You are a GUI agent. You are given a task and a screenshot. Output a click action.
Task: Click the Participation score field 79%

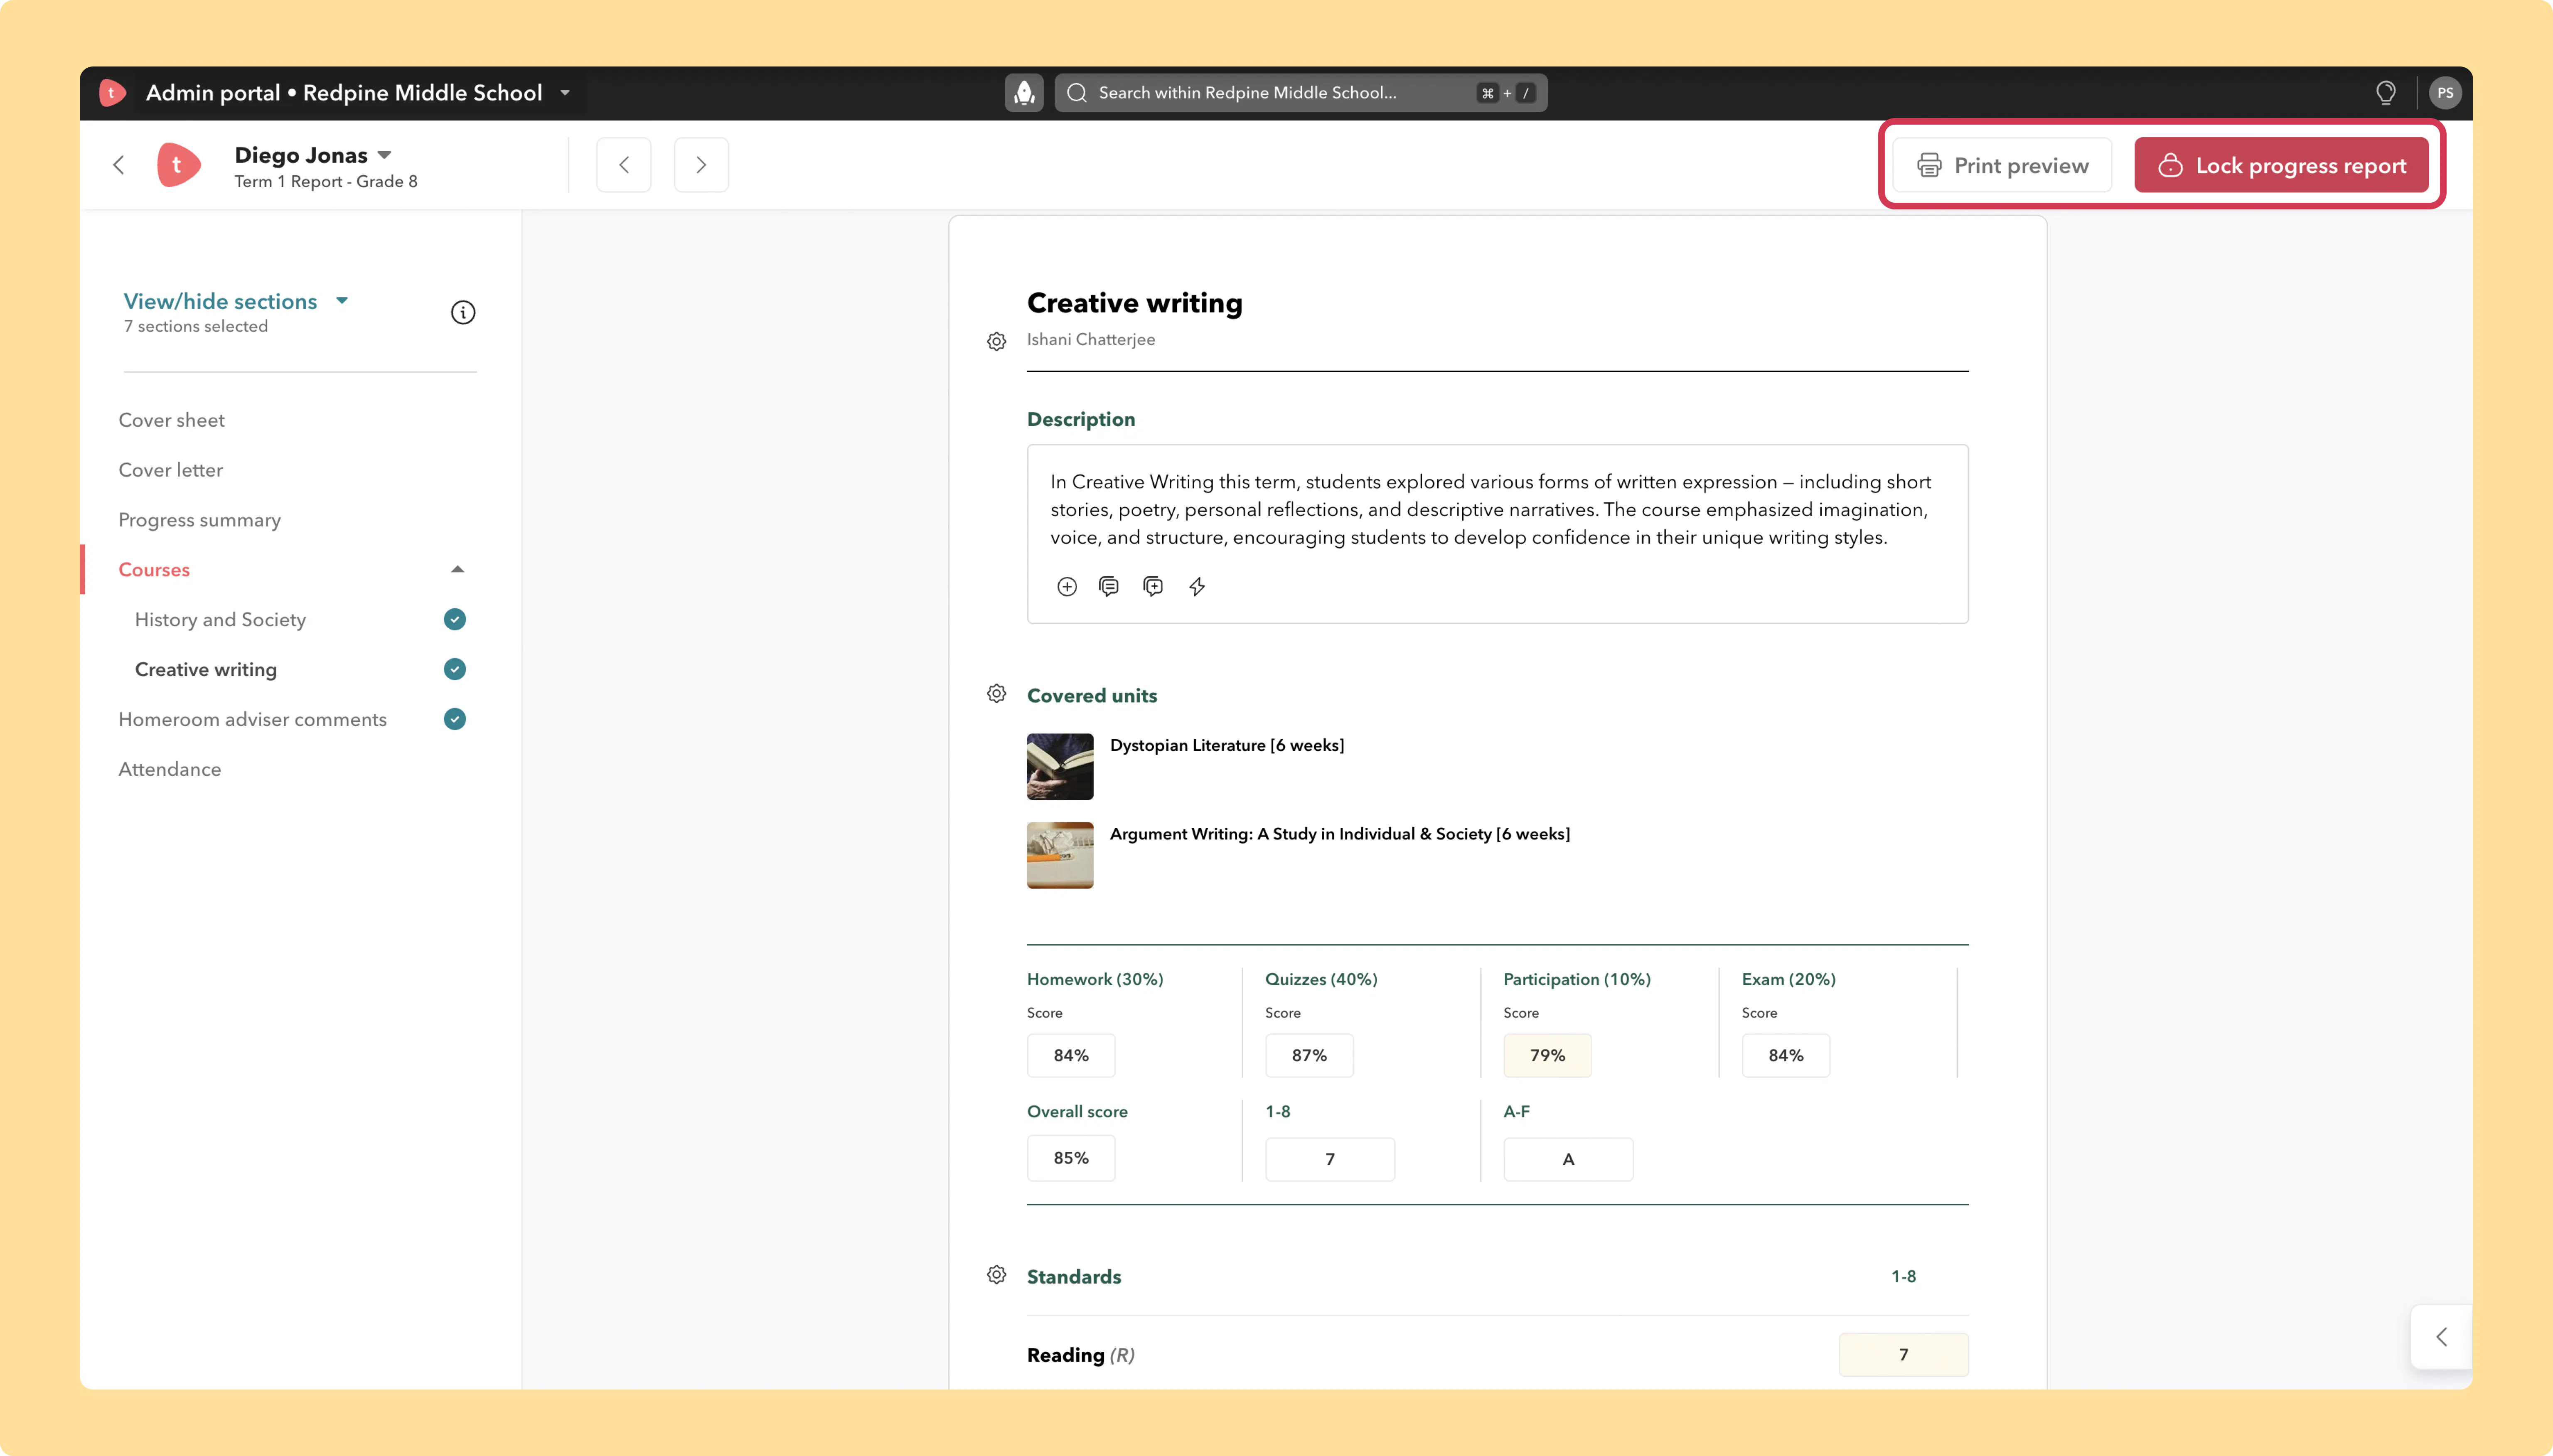click(x=1548, y=1056)
